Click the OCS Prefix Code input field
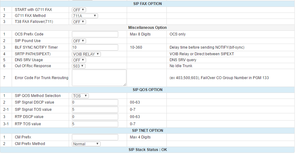The image size is (296, 156). 95,34
